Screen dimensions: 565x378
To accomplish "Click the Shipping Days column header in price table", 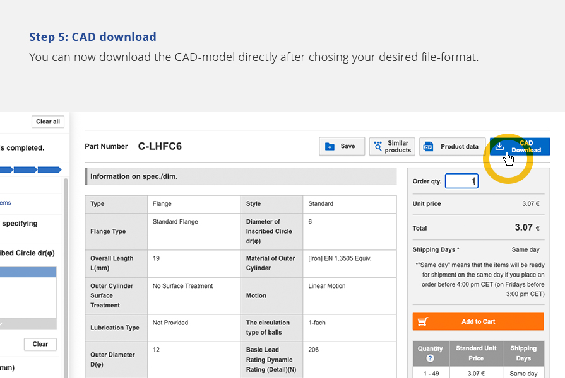I will coord(523,353).
